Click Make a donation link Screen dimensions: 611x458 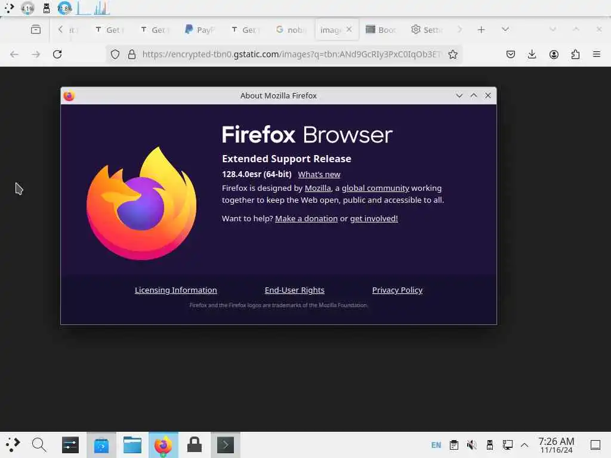306,218
